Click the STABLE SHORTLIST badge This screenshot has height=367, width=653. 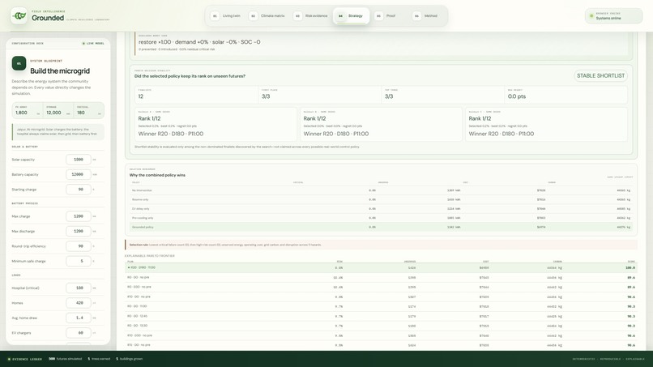(x=600, y=75)
